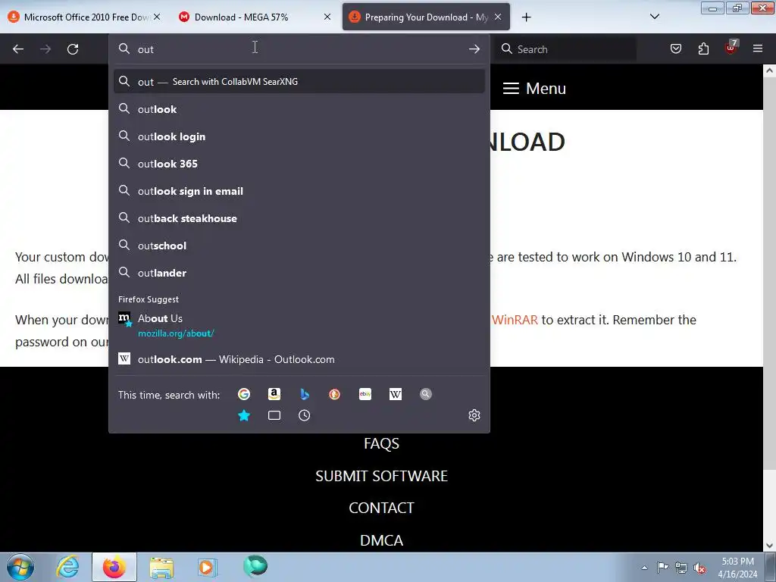The image size is (776, 582).
Task: Close the Preparing Your Download tab
Action: tap(498, 17)
